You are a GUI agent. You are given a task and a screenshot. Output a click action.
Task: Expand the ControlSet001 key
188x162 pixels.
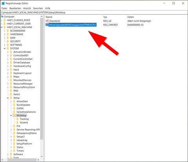pyautogui.click(x=8, y=55)
